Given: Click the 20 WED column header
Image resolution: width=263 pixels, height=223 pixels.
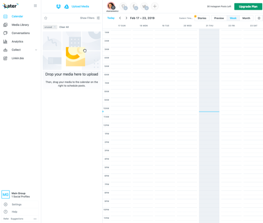Looking at the screenshot, I should (x=188, y=26).
